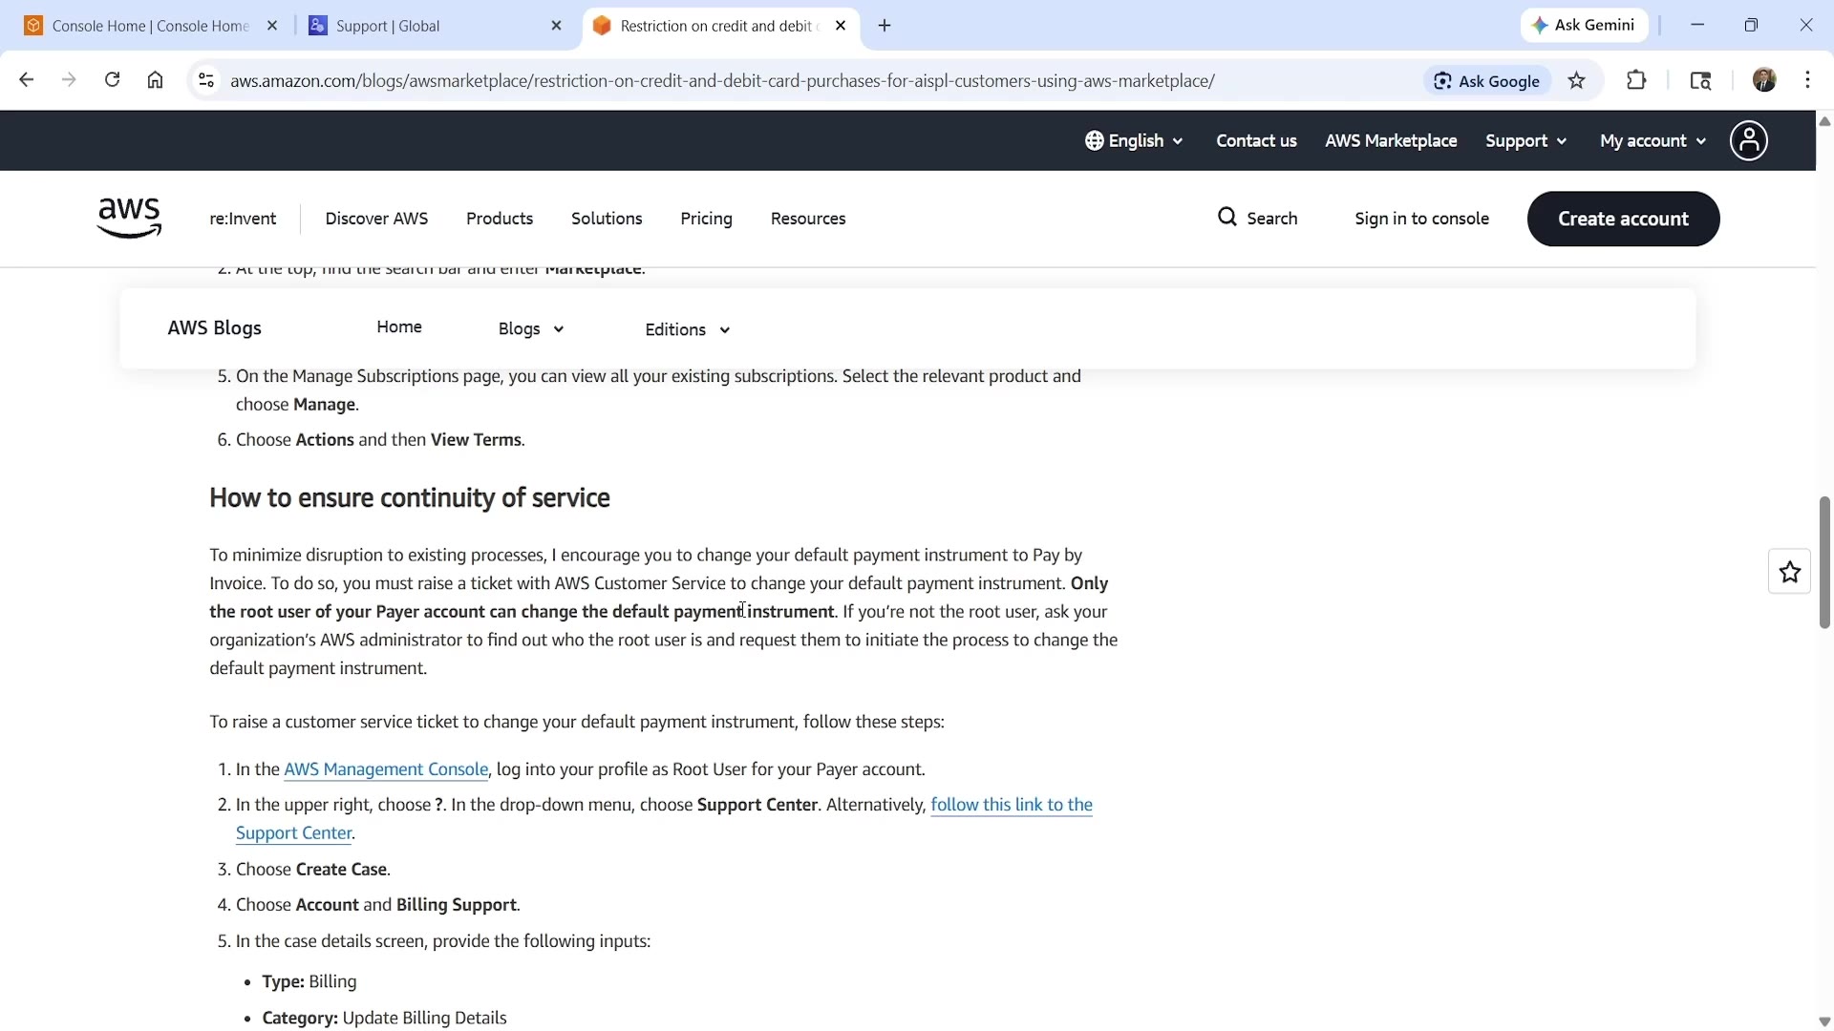This screenshot has height=1031, width=1834.
Task: Click the step Choose Create Case
Action: coord(313,870)
